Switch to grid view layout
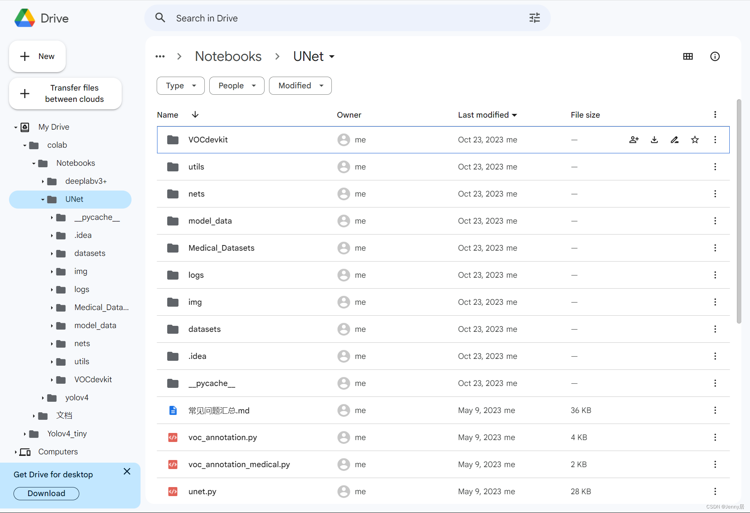 (x=688, y=56)
